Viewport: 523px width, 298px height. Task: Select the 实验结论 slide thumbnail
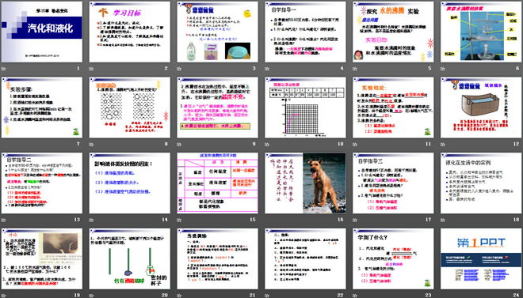pyautogui.click(x=393, y=108)
